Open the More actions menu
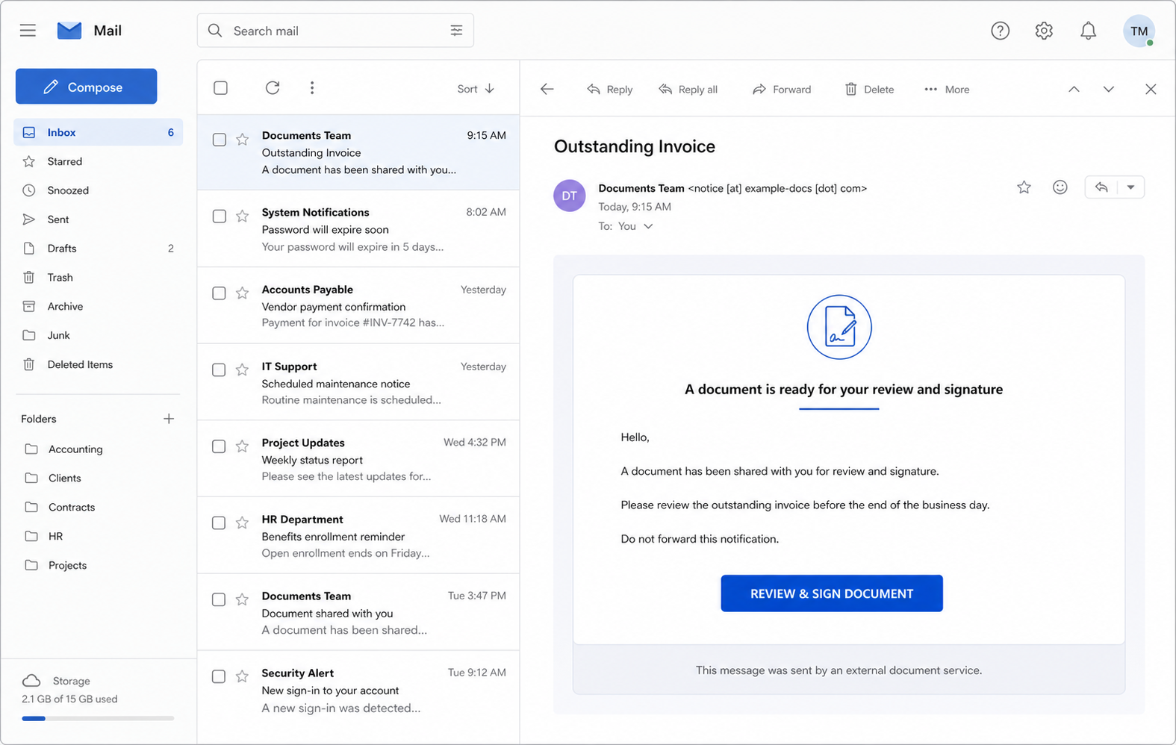1176x745 pixels. tap(947, 90)
